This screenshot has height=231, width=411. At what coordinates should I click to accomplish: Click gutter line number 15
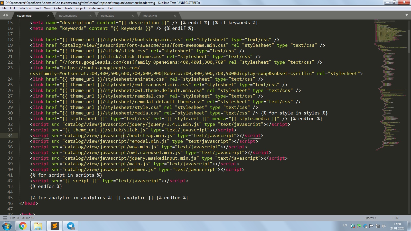click(10, 23)
